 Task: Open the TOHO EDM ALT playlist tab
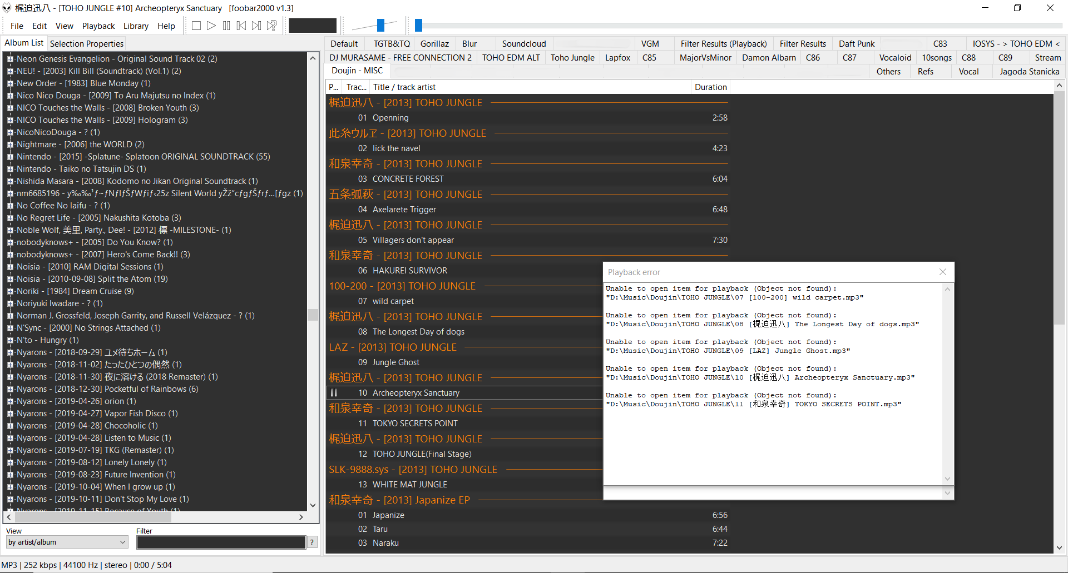pyautogui.click(x=511, y=57)
